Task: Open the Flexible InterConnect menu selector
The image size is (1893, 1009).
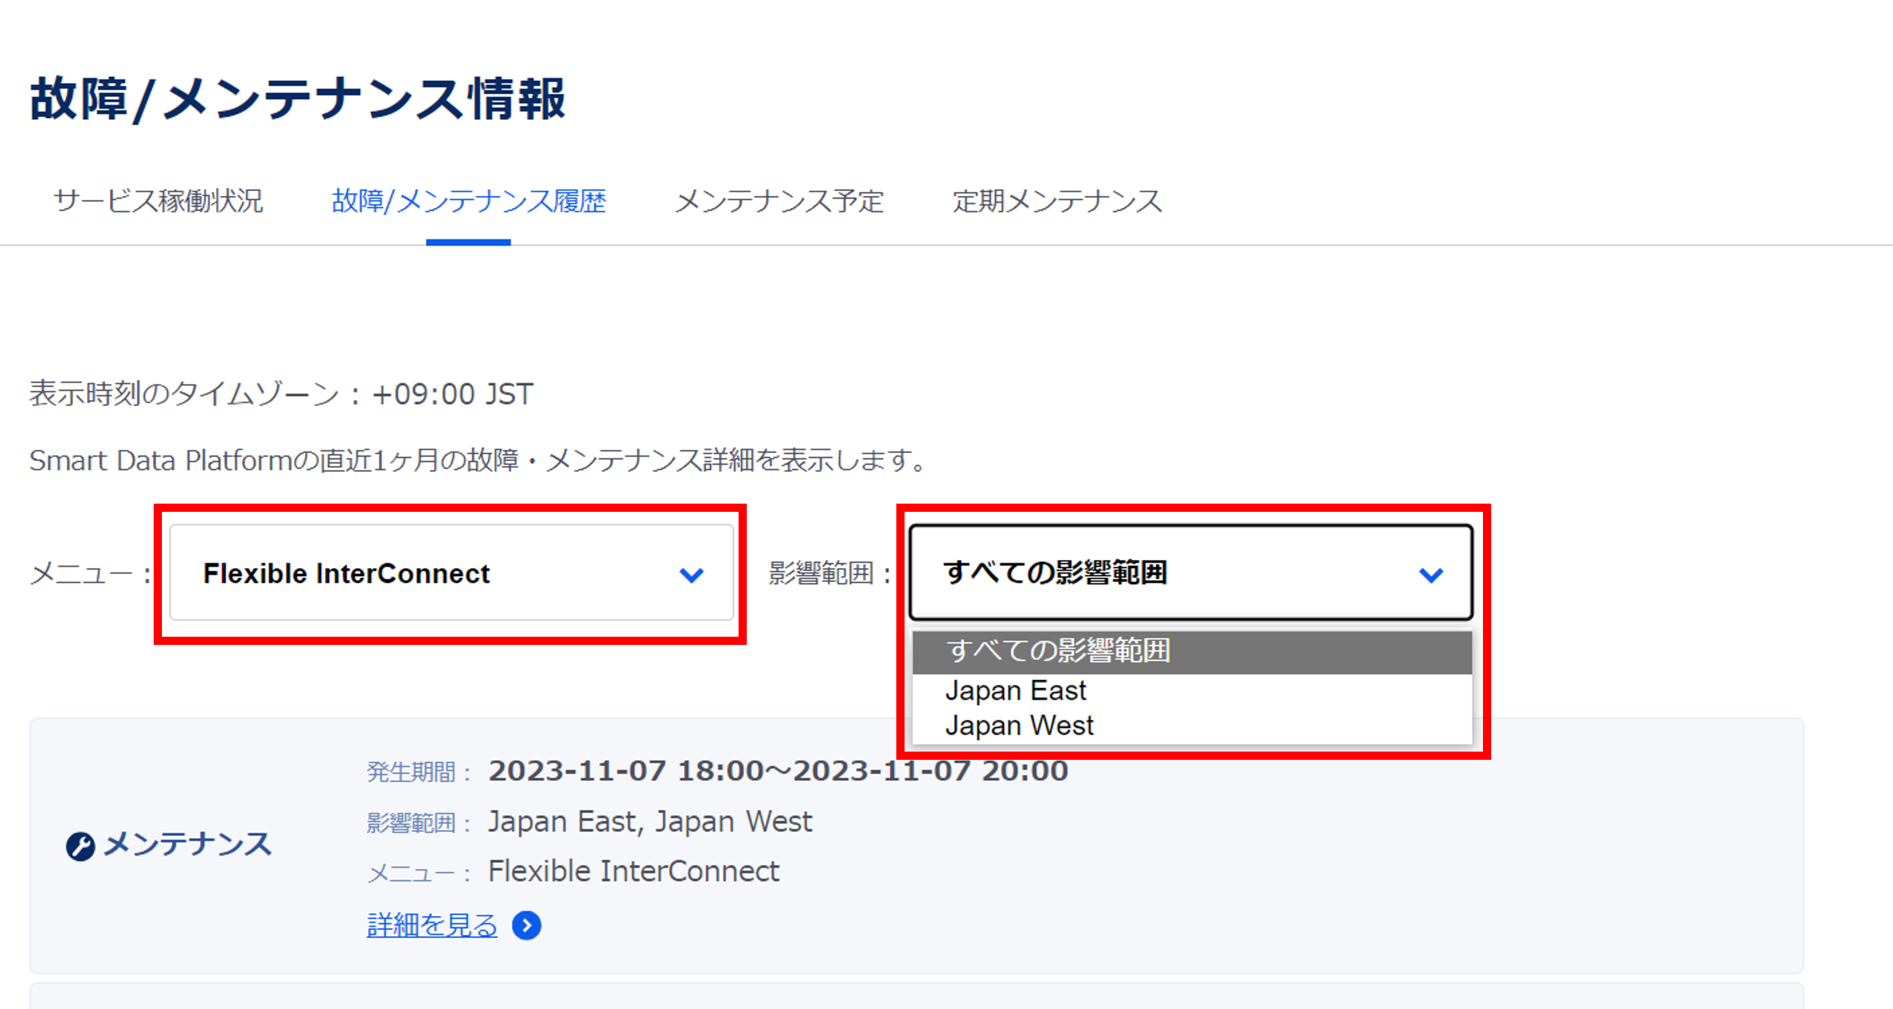Action: [451, 575]
